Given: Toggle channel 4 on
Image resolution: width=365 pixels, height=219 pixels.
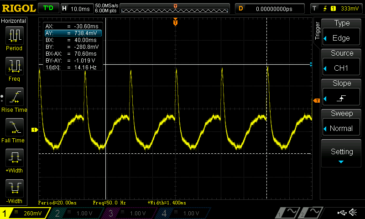Looking at the screenshot, I should pos(184,213).
